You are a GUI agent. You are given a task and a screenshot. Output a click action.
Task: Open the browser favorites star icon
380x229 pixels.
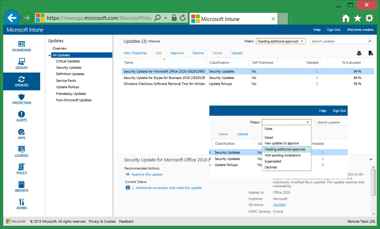point(357,18)
